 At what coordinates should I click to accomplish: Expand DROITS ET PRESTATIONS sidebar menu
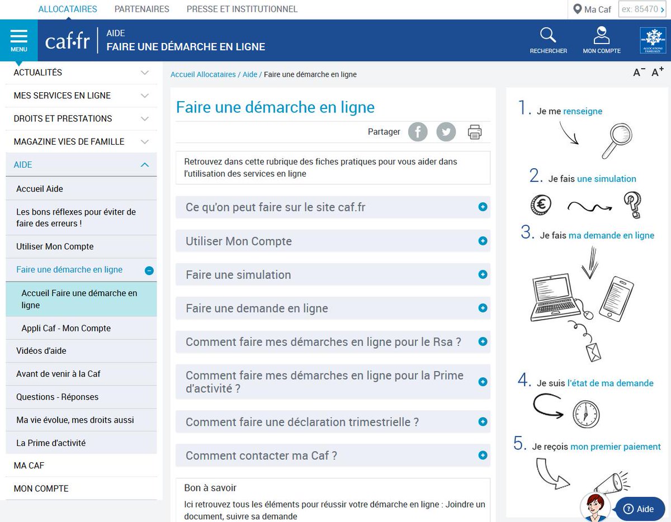81,118
